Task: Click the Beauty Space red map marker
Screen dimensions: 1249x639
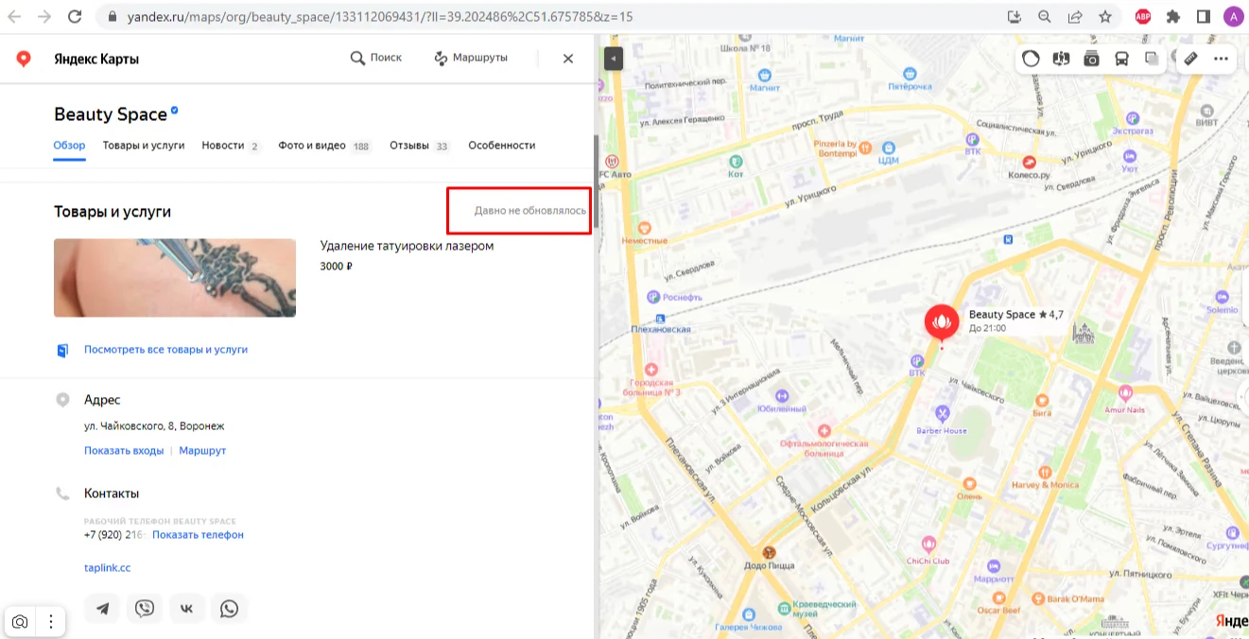Action: click(x=941, y=324)
